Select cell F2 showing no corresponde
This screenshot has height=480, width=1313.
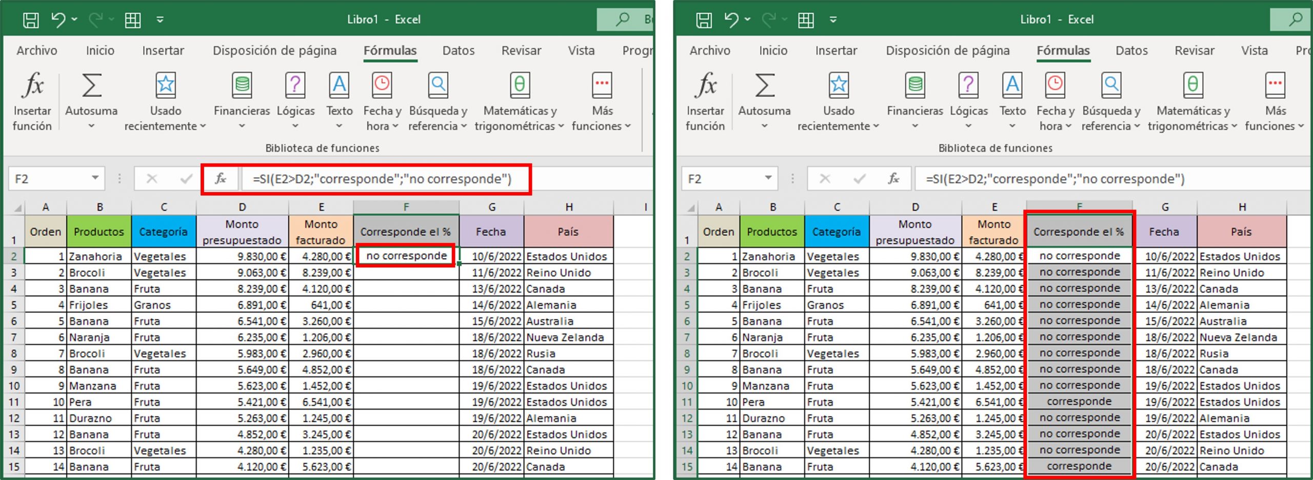405,256
